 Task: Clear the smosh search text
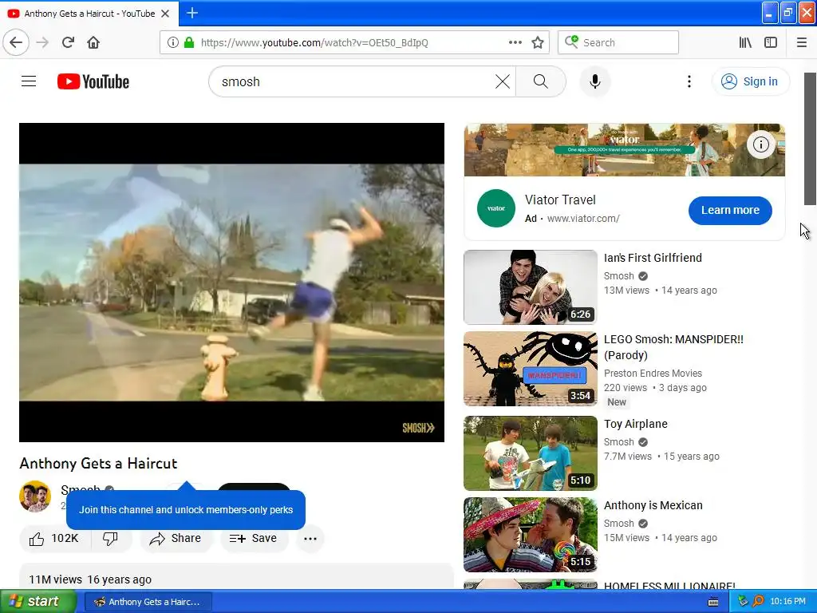503,81
